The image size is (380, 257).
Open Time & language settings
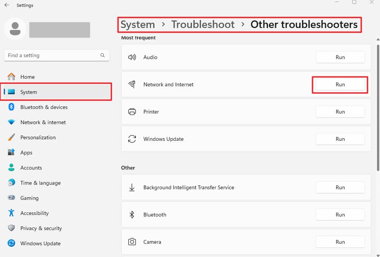tap(56, 183)
